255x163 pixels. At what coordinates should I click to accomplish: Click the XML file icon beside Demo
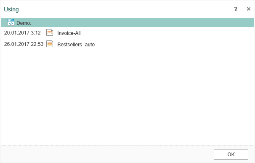11,22
